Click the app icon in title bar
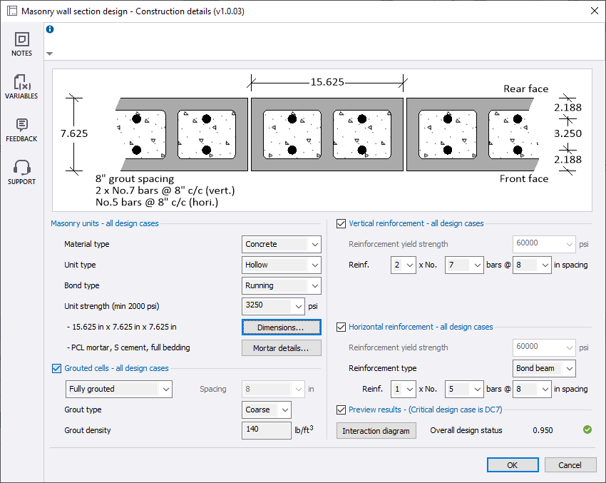This screenshot has height=483, width=606. coord(11,11)
